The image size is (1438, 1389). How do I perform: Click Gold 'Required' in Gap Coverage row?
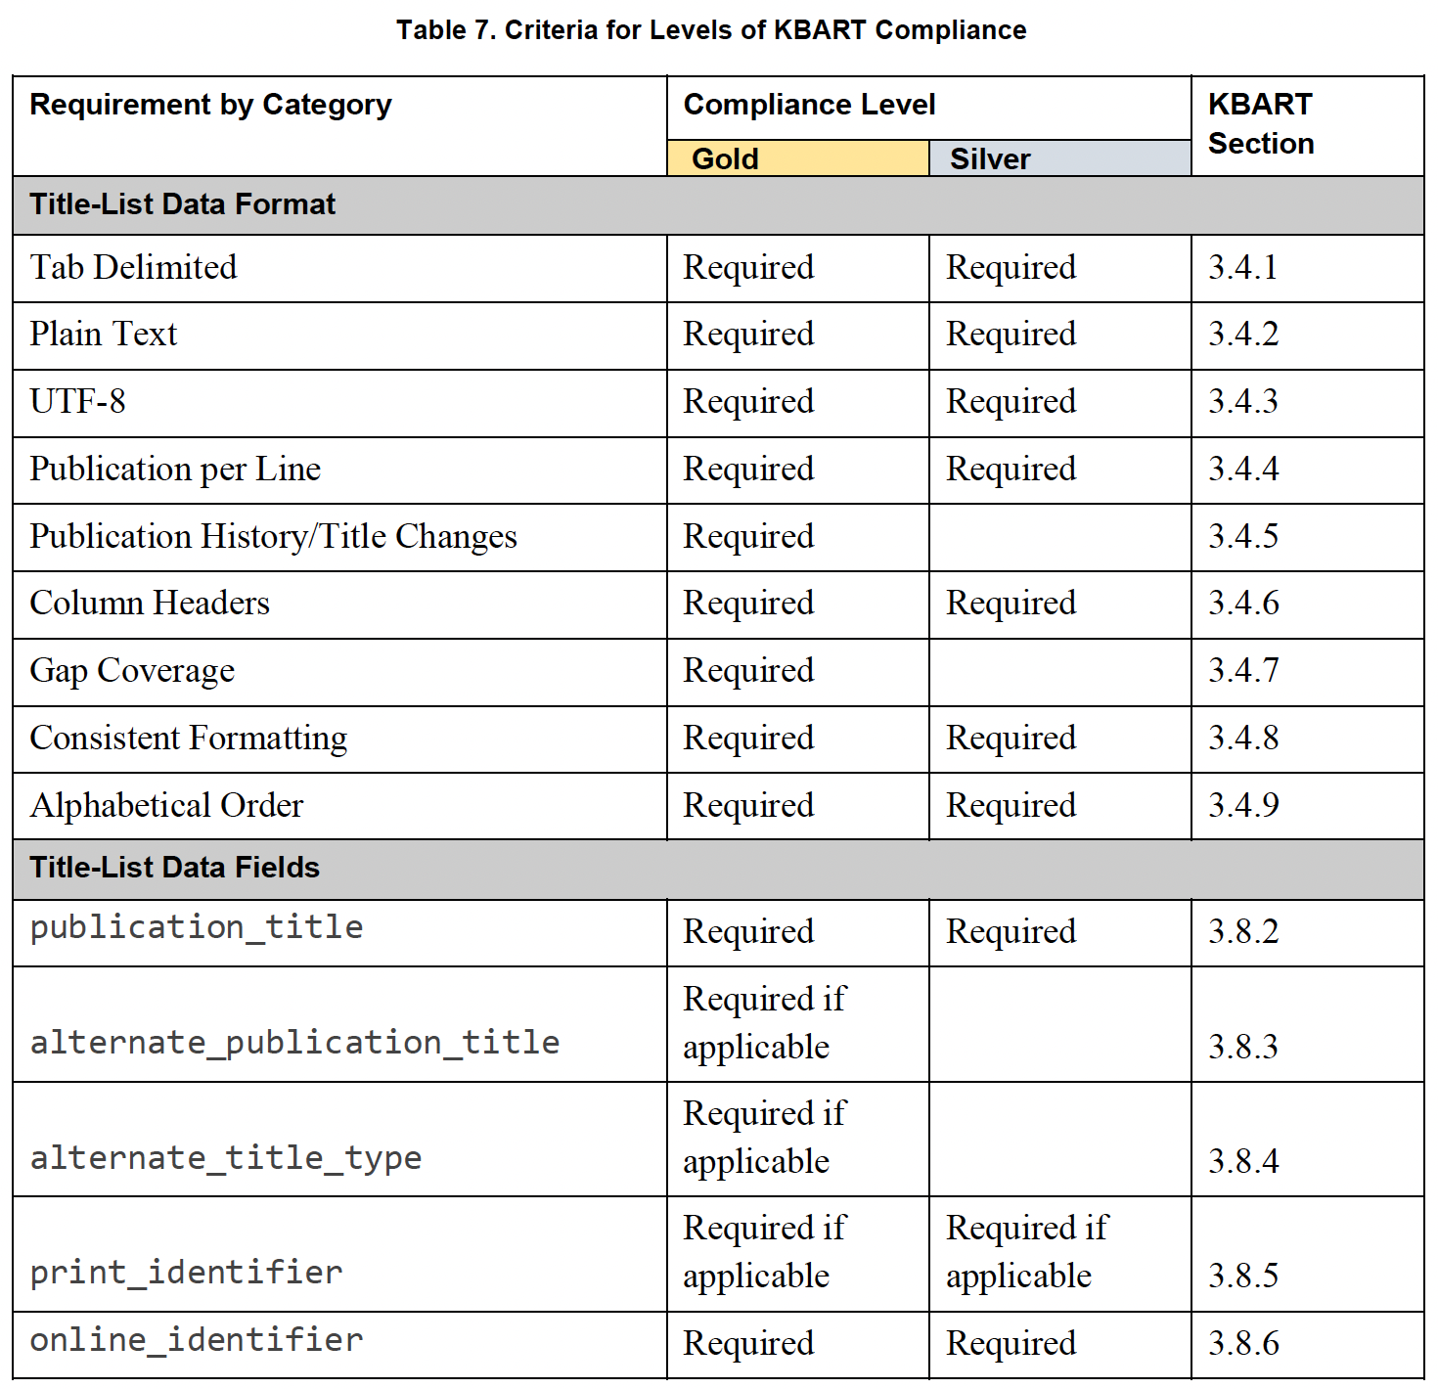coord(748,671)
